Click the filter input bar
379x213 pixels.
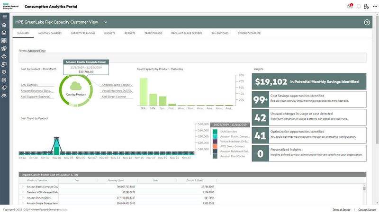tap(192, 58)
